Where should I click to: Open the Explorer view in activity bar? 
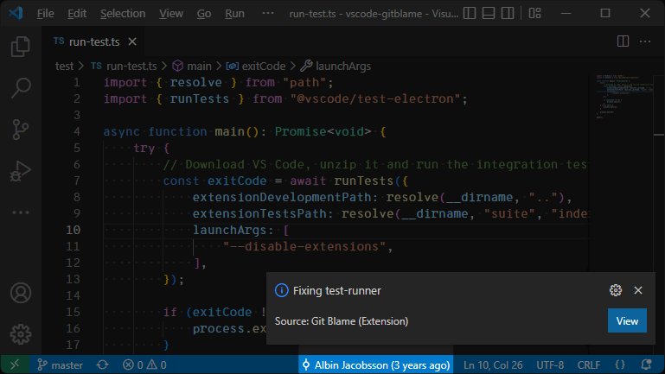pos(21,46)
